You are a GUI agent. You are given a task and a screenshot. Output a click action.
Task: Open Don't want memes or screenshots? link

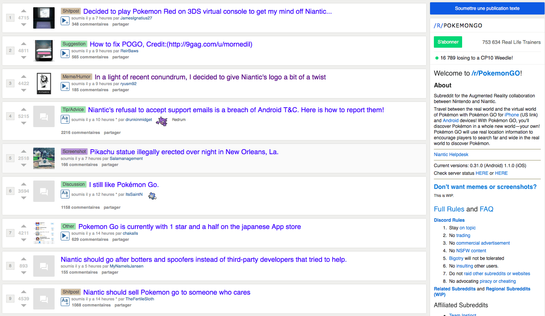(x=485, y=187)
